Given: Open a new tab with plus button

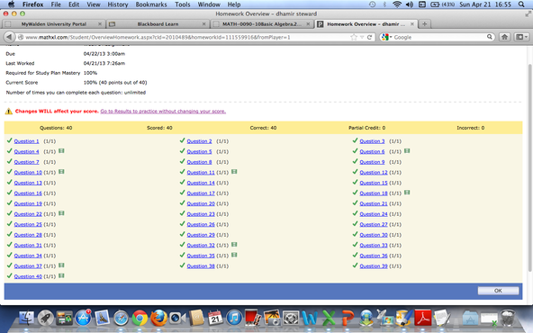Looking at the screenshot, I should [424, 24].
